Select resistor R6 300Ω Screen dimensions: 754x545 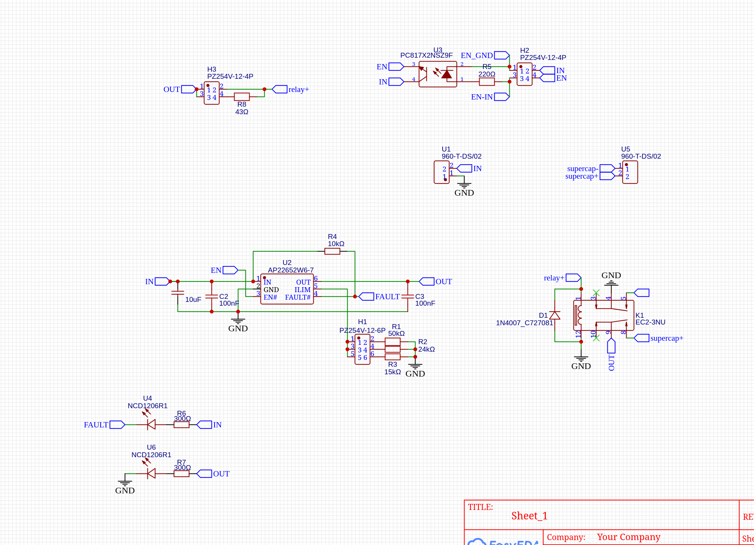(181, 425)
